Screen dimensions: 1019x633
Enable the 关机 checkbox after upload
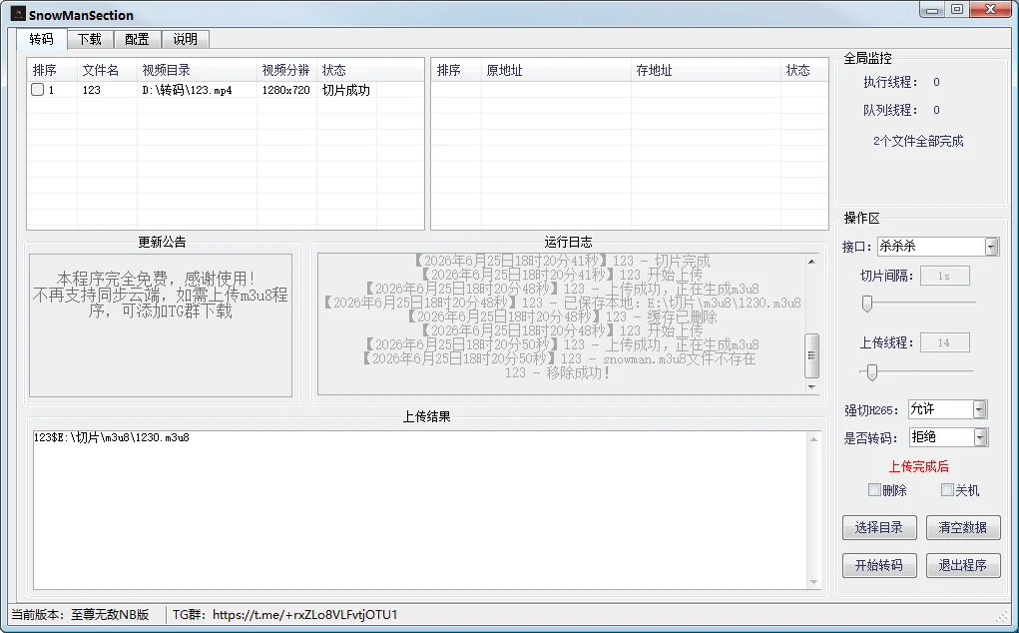[x=947, y=490]
